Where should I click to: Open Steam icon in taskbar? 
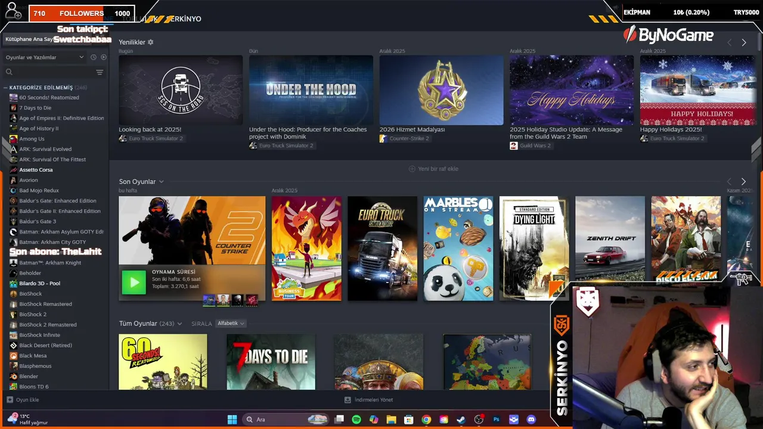[x=461, y=419]
